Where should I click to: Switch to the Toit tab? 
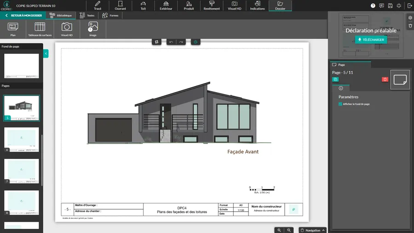point(143,6)
